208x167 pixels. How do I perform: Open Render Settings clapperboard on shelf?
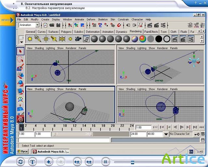click(x=191, y=39)
